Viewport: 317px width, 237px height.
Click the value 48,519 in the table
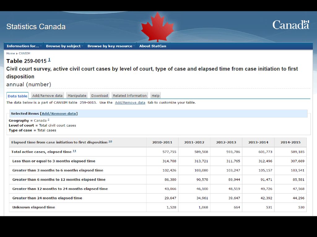234,189
